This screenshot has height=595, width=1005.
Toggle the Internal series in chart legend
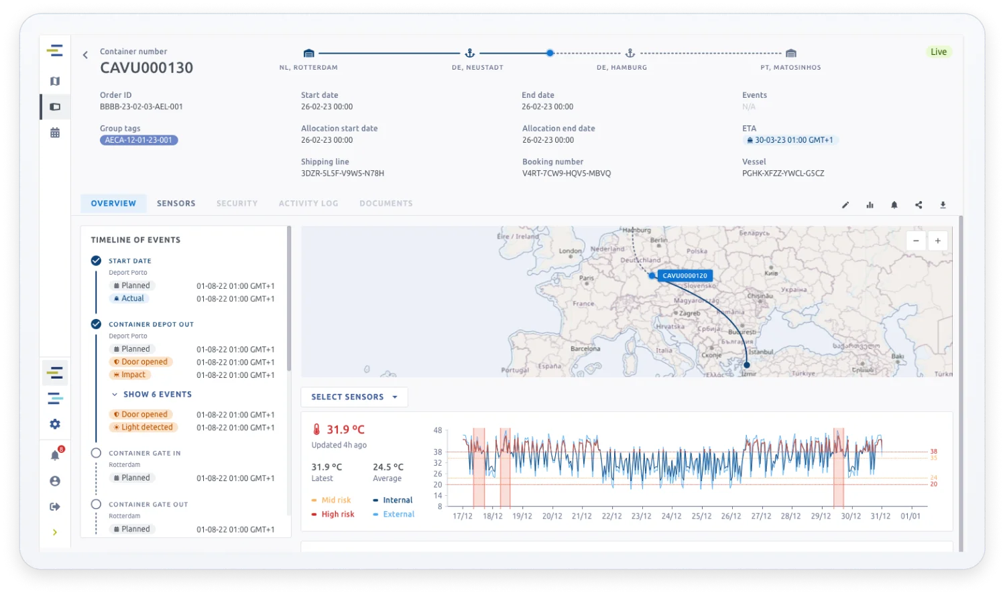click(x=397, y=501)
